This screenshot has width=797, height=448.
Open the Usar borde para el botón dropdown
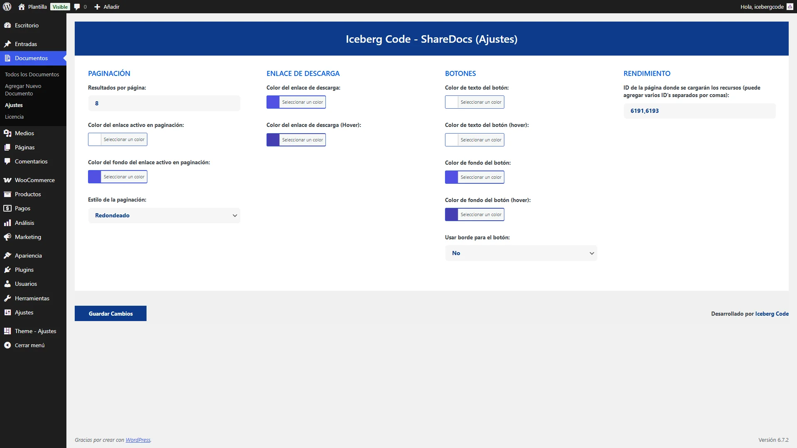(521, 253)
